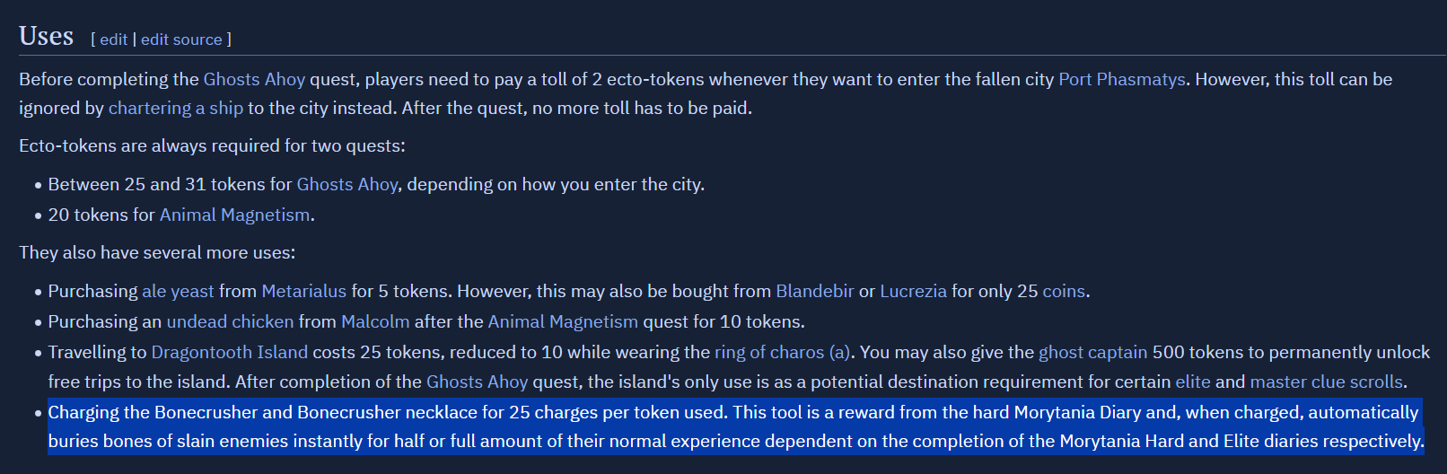Open the ghost captain link

point(1092,352)
